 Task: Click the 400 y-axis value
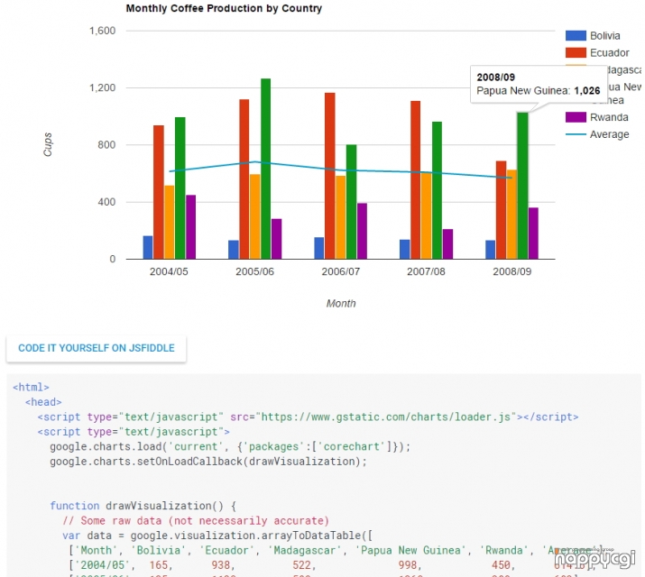click(106, 202)
